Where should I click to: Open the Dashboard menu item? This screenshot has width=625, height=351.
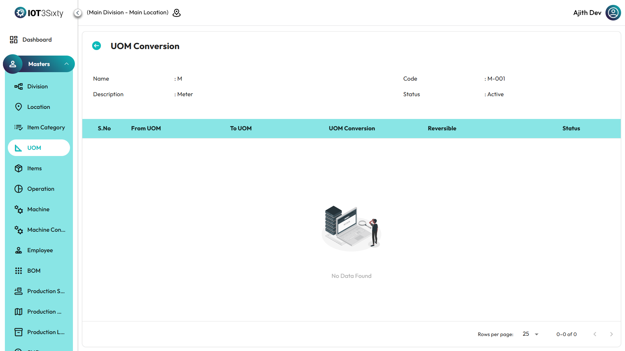coord(37,40)
